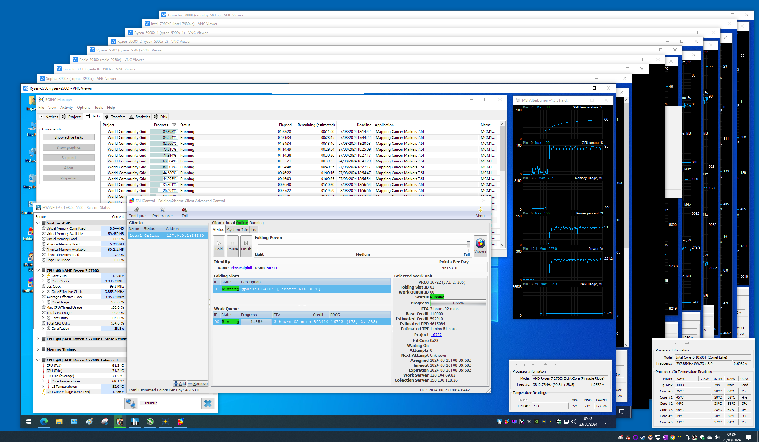Image resolution: width=759 pixels, height=442 pixels.
Task: Select the local Online client row
Action: click(168, 236)
